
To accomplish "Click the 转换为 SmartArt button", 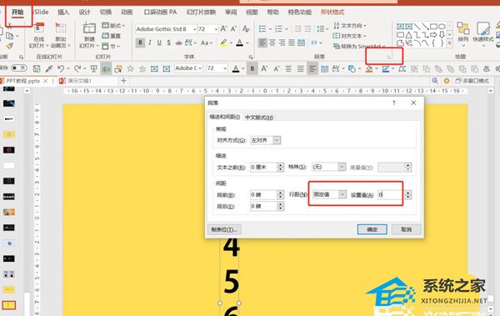I will (358, 47).
